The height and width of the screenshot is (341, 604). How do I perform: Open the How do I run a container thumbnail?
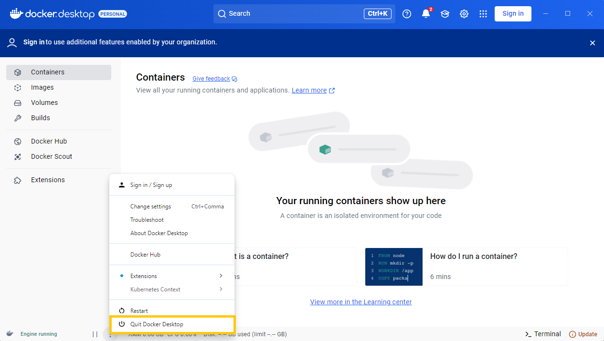point(394,267)
